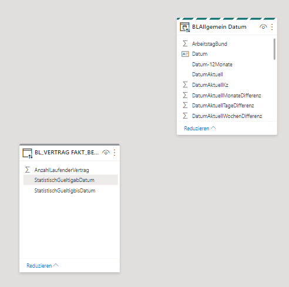Image resolution: width=289 pixels, height=287 pixels.
Task: Click the BLAllgemein Datum field list scrollbar
Action: click(x=274, y=49)
